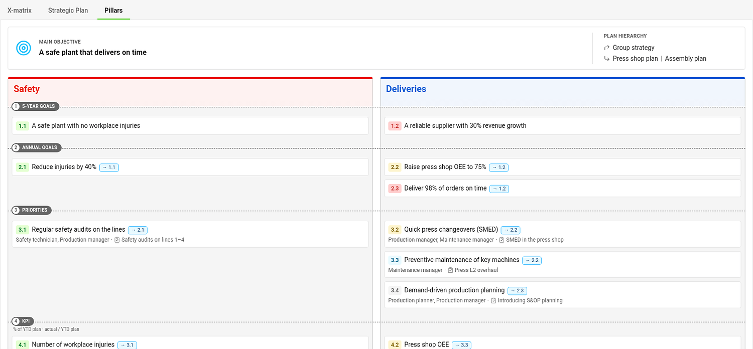Open the "Number of workplace injuries" KPI
Screen dimensions: 753x349
(190, 343)
